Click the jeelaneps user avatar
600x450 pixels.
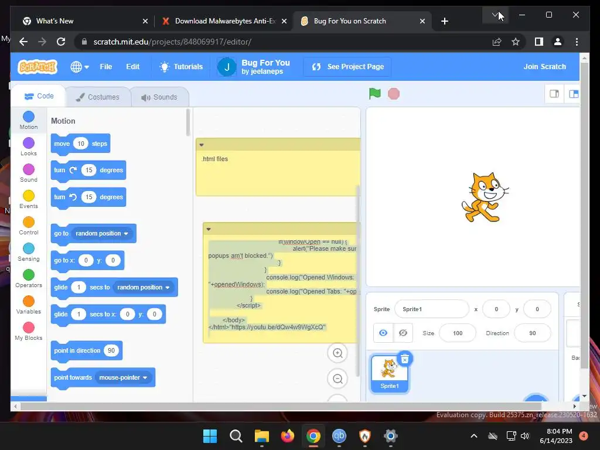point(227,67)
